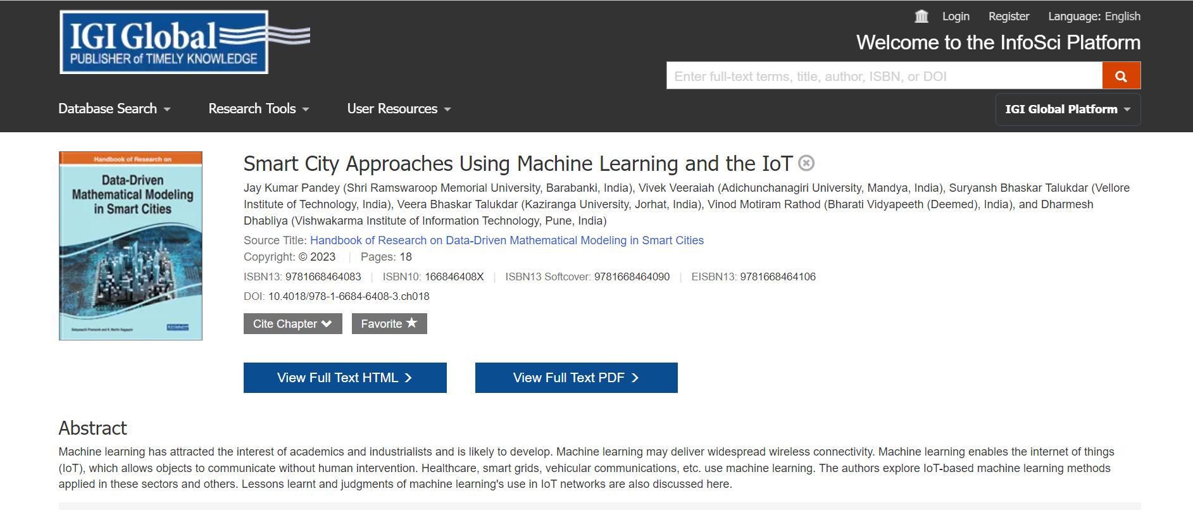The image size is (1193, 510).
Task: View Full Text PDF
Action: [577, 378]
